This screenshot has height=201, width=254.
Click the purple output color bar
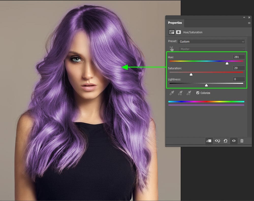206,105
